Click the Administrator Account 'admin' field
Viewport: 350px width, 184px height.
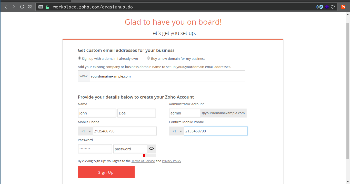coord(185,113)
